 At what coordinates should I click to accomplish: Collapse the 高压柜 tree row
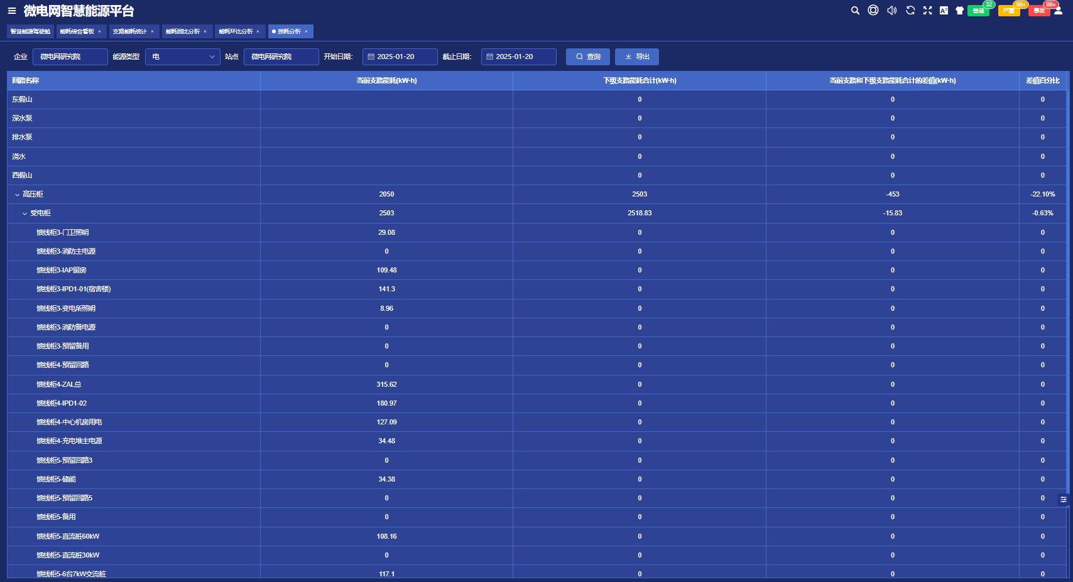17,195
